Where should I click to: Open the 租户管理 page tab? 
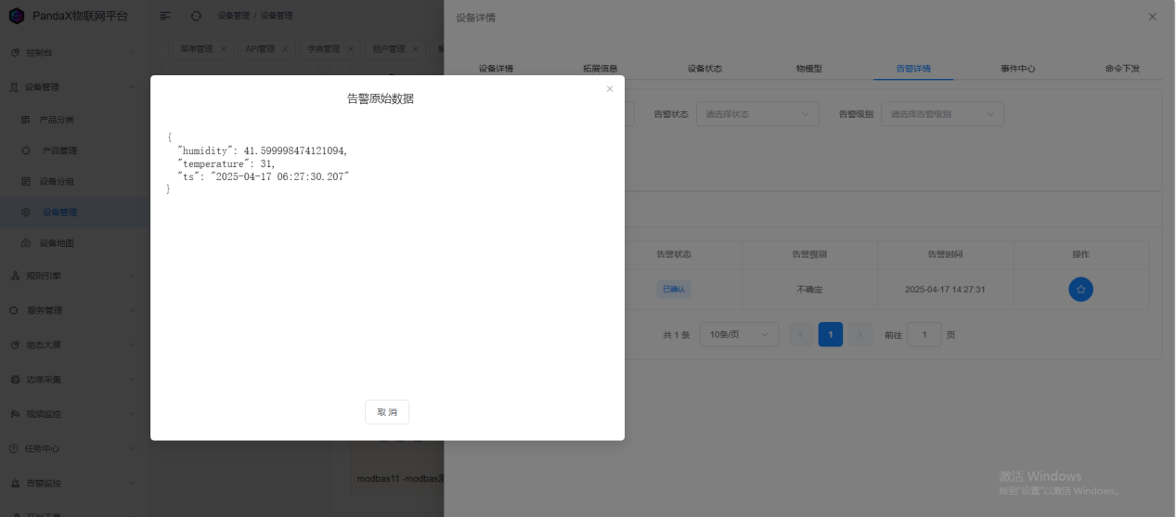388,49
